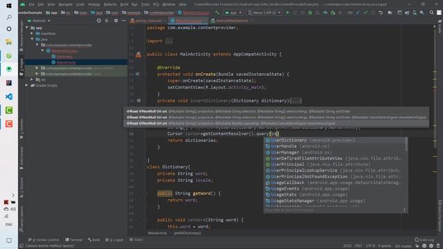
Task: Open the Navigate menu
Action: coord(65,4)
